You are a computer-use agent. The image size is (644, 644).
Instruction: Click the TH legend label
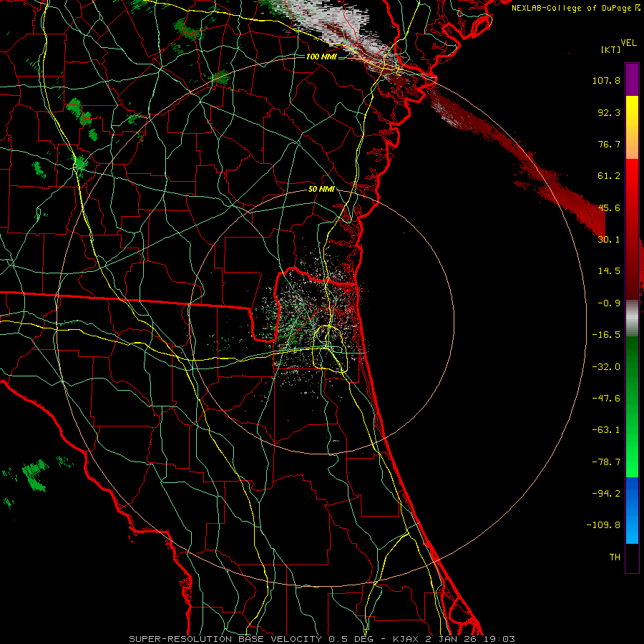tap(615, 557)
